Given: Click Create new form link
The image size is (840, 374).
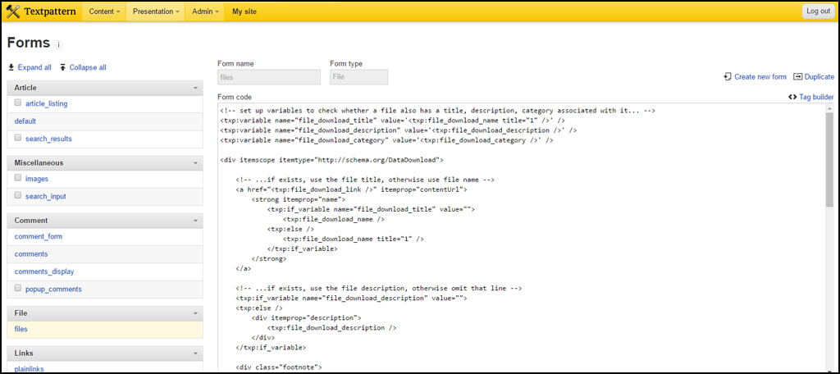Looking at the screenshot, I should [x=760, y=76].
